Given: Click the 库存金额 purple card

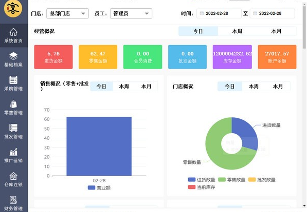Looking at the screenshot, I should (232, 57).
